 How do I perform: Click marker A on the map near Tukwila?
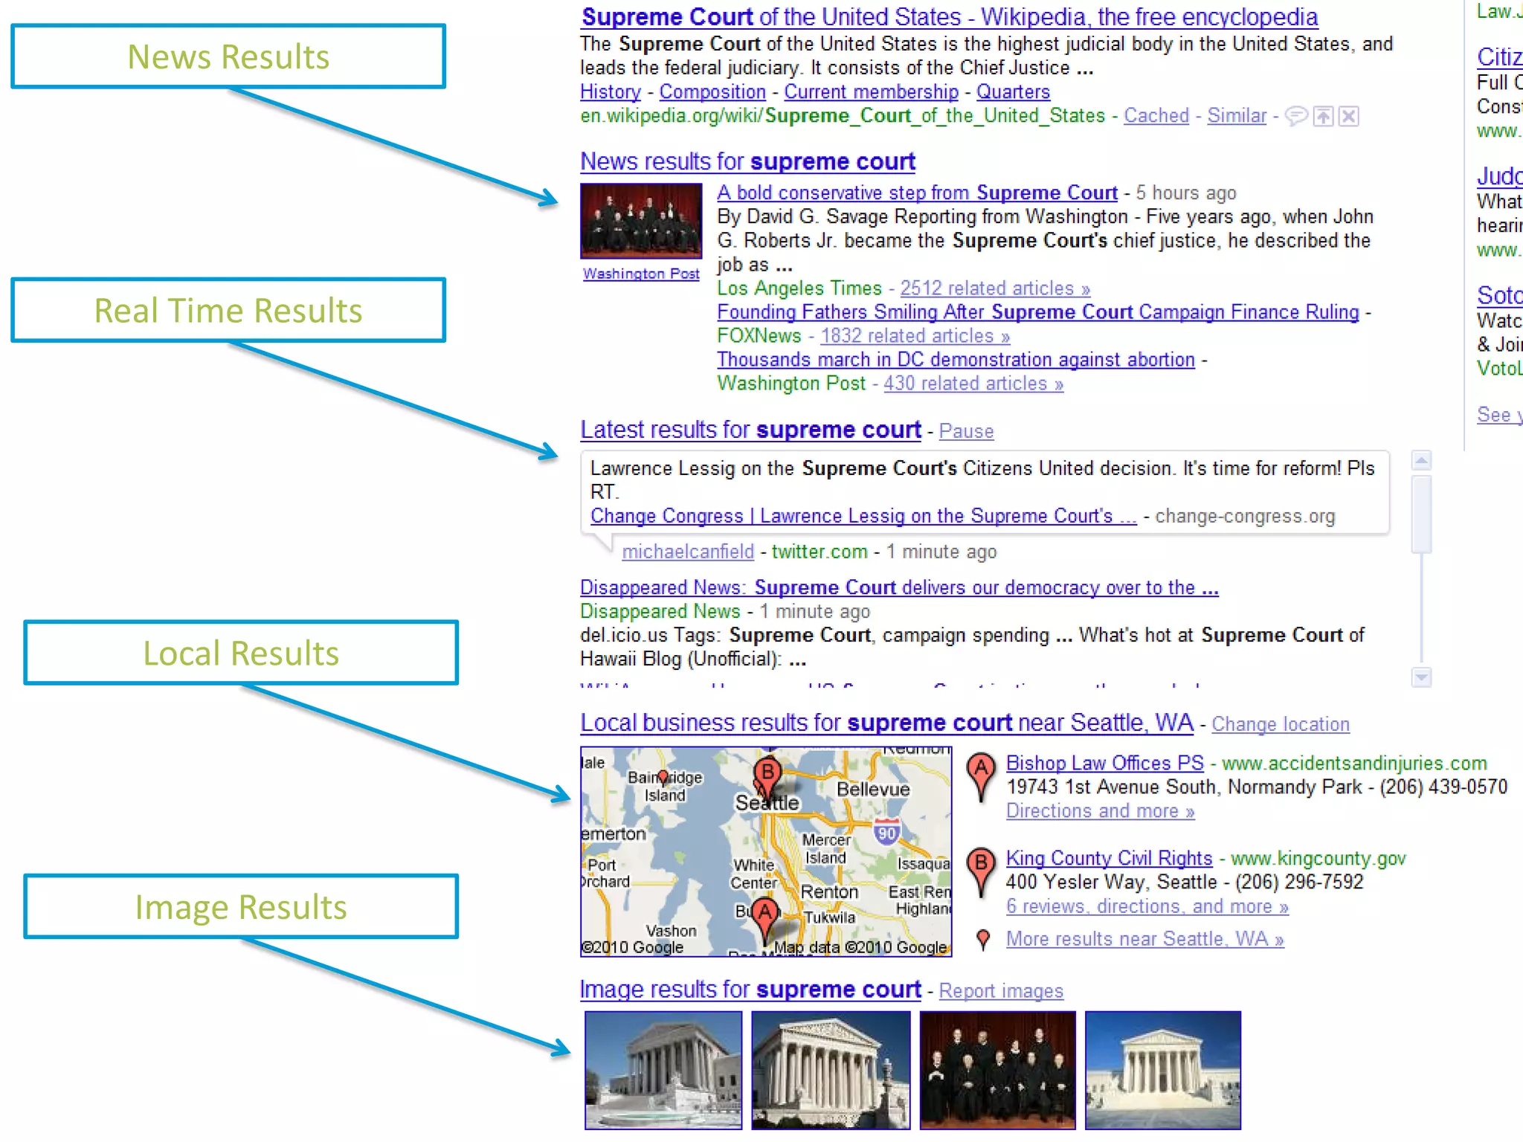765,918
